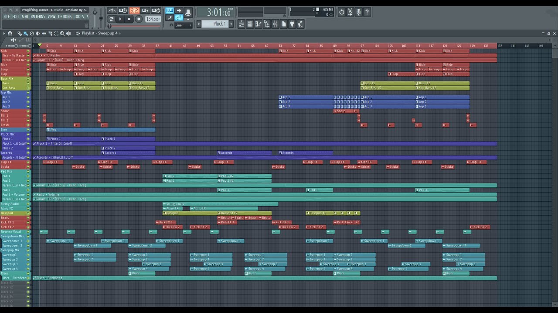Screen dimensions: 558x313
Task: Enable overdub blend recording
Action: (x=145, y=10)
